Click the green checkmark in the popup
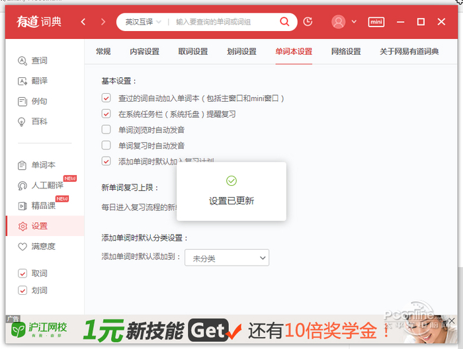463x349 pixels. (232, 181)
